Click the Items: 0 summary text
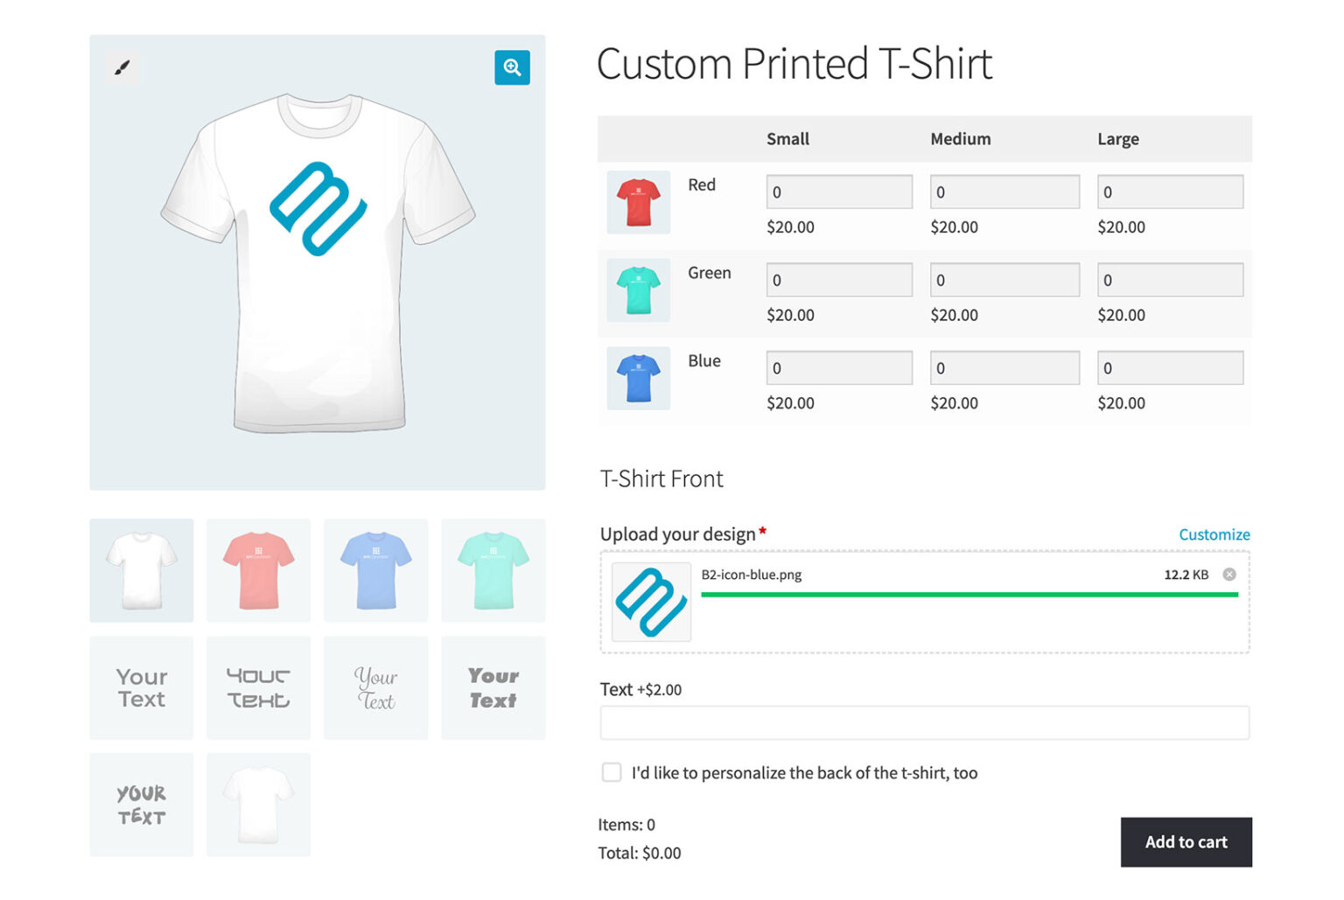The height and width of the screenshot is (900, 1344). coord(626,825)
